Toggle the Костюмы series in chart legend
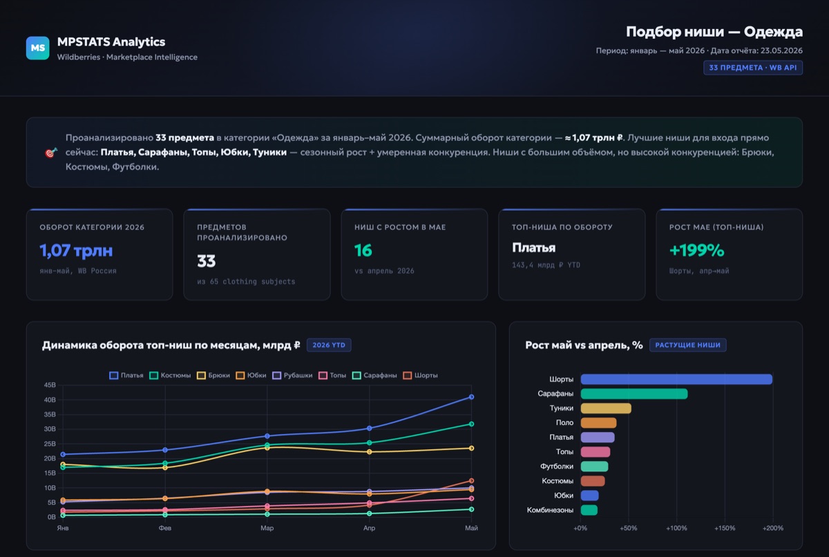Screen dimensions: 829x557 [x=170, y=375]
